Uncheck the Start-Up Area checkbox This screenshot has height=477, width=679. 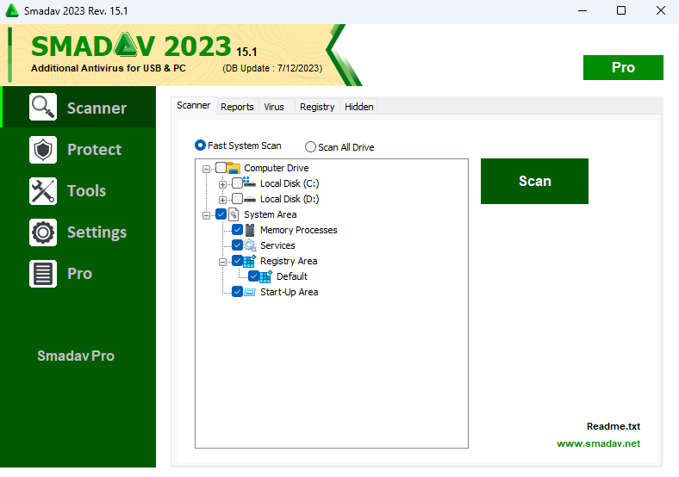237,292
